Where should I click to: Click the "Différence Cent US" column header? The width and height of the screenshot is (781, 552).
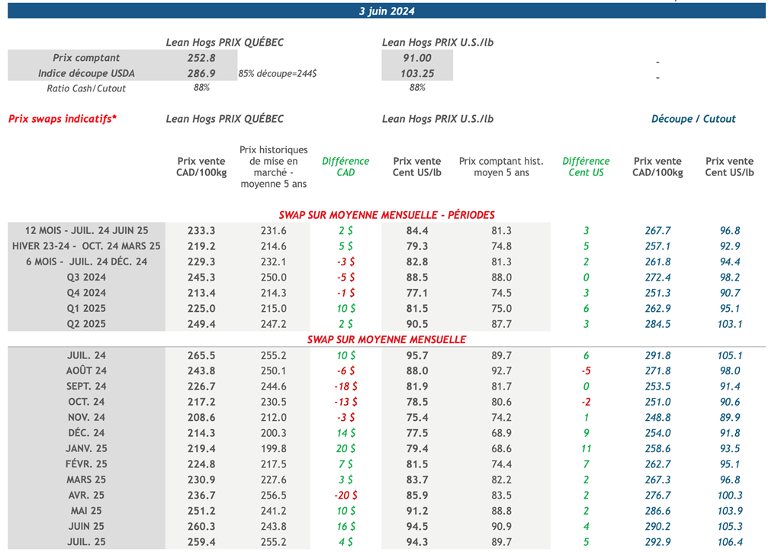586,167
